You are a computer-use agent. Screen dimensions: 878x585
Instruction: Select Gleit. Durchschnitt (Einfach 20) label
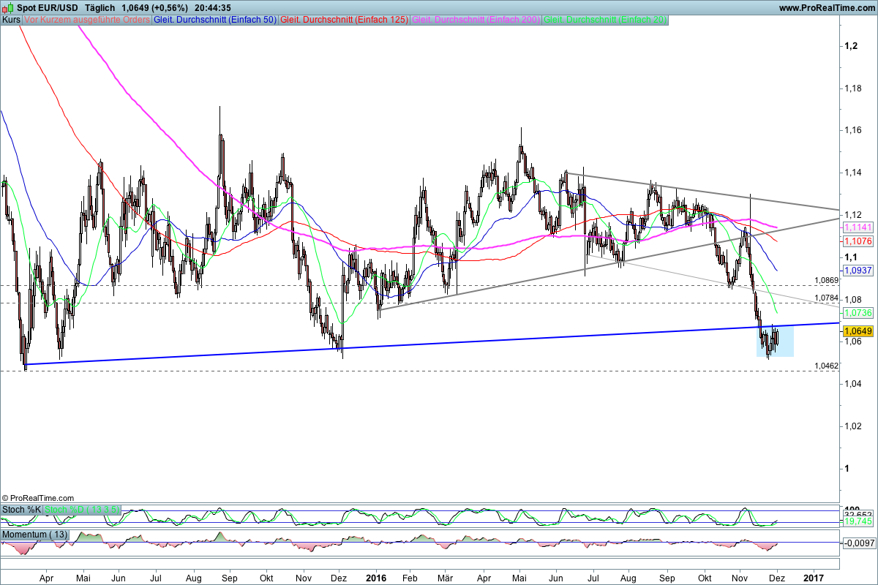click(x=606, y=20)
